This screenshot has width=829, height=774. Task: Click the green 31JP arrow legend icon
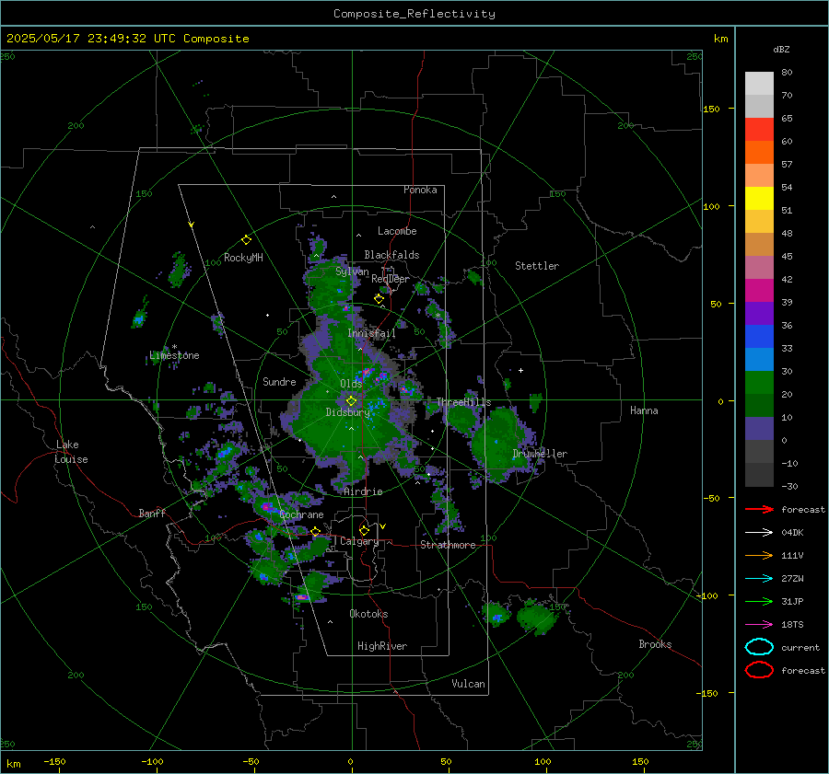[759, 601]
